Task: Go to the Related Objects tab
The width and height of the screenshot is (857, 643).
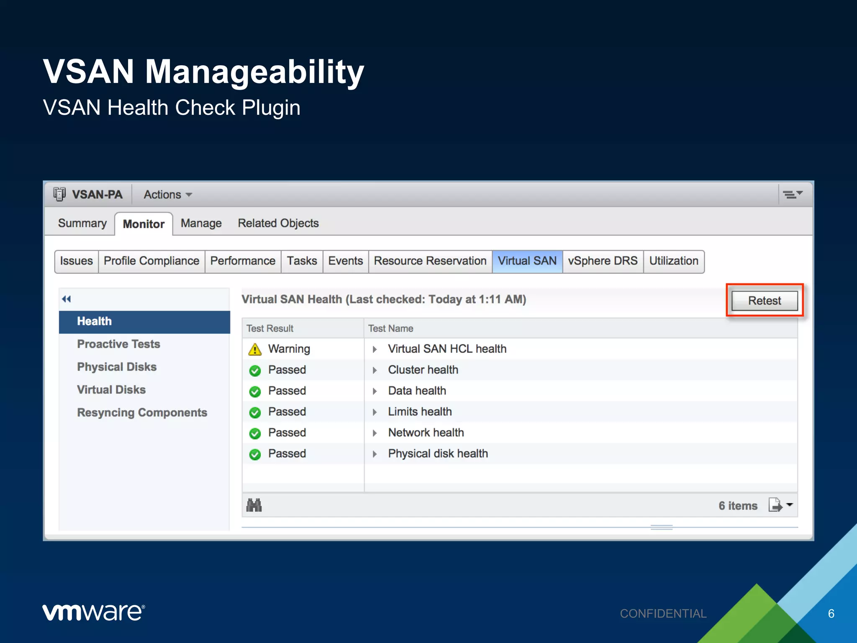Action: pyautogui.click(x=278, y=223)
